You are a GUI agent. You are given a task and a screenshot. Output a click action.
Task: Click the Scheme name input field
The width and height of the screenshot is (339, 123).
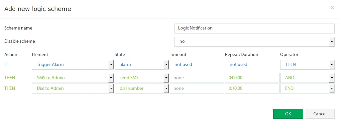255,28
